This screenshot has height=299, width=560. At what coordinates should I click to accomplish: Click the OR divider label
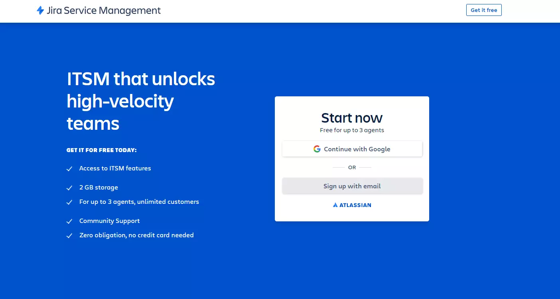point(352,167)
